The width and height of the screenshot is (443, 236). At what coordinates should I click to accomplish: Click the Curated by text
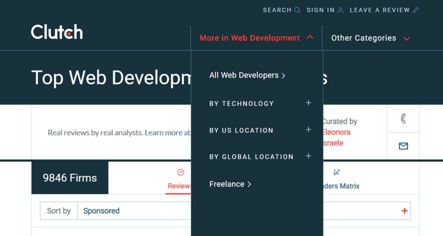340,122
